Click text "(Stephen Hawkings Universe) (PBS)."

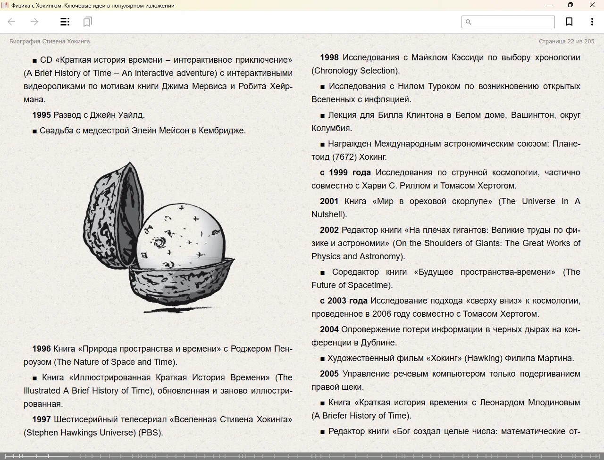click(93, 433)
